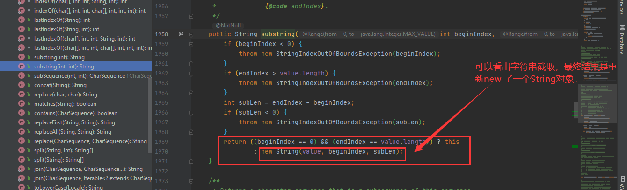Screen dimensions: 627x190
Task: Click line number 1958 in the gutter
Action: [x=161, y=34]
